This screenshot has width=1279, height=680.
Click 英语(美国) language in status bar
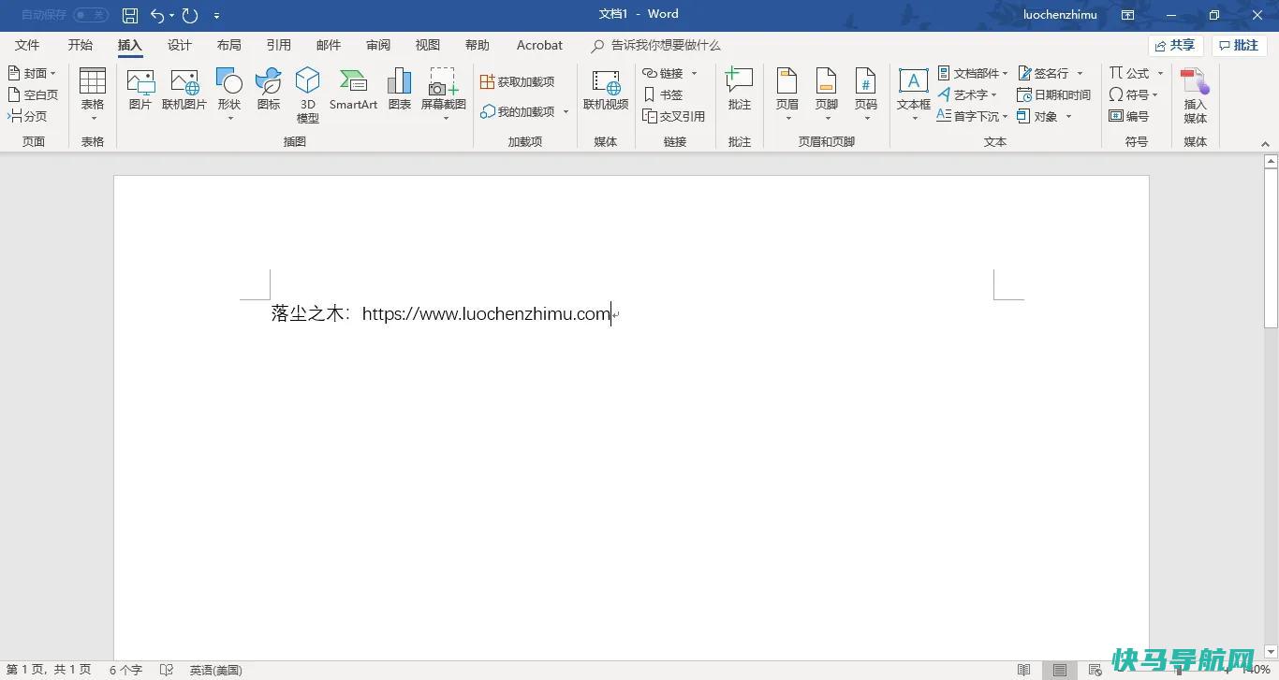click(215, 670)
